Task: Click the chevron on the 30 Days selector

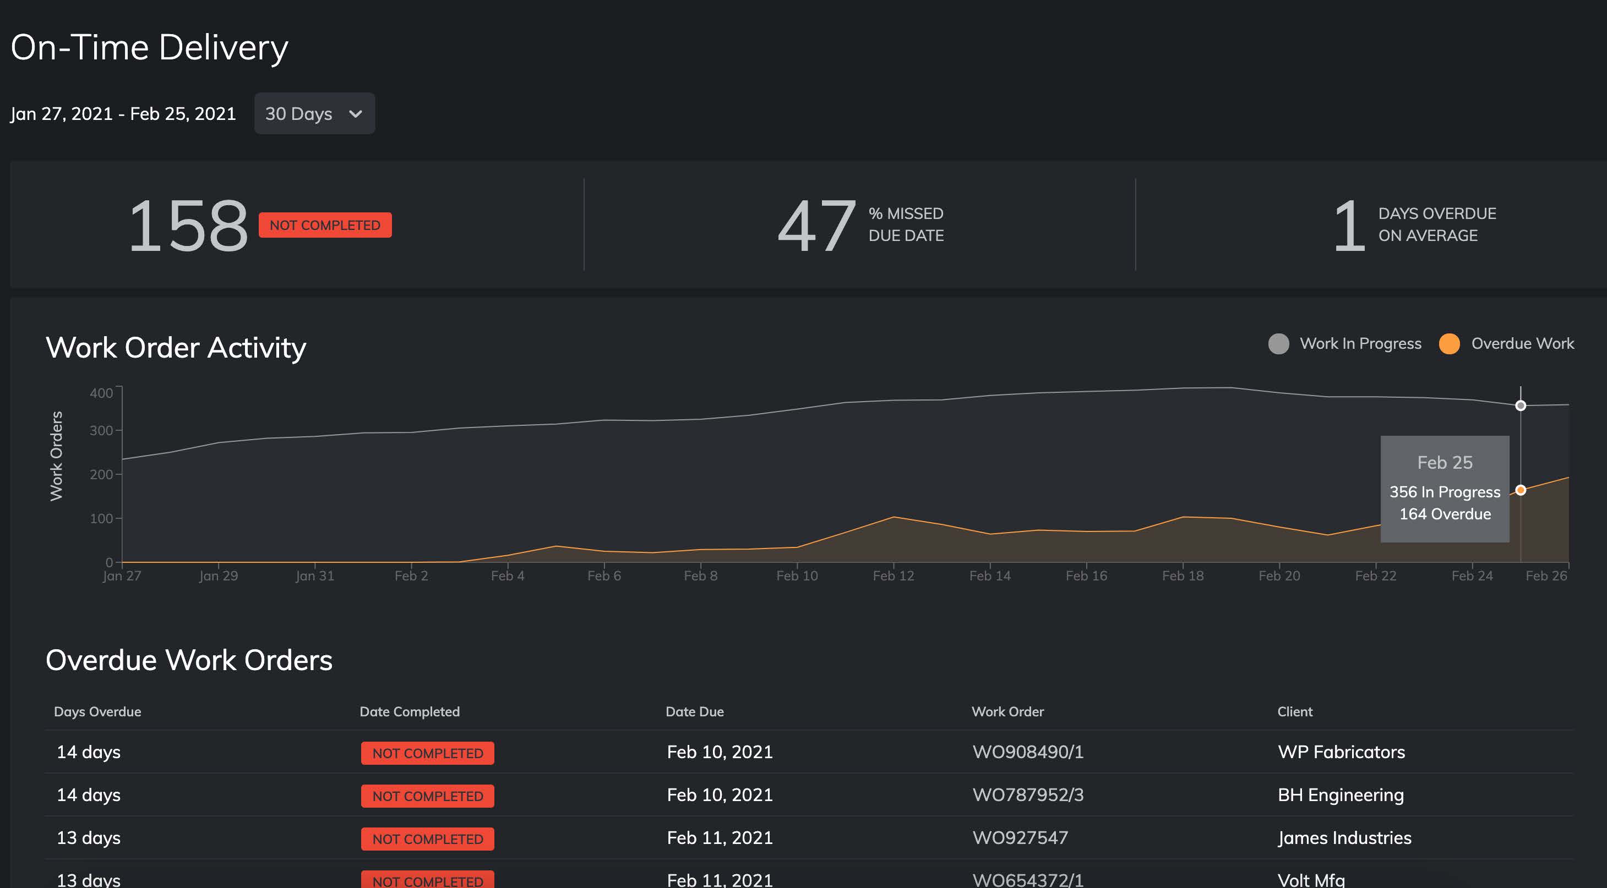Action: point(356,113)
